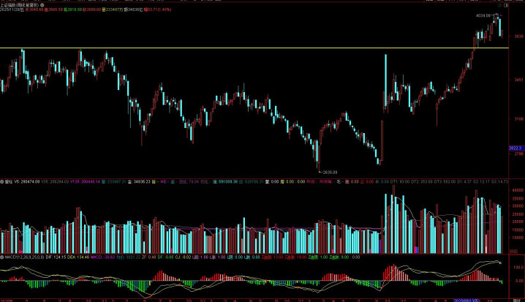Click the small red box icon in volume panel corner
Image resolution: width=525 pixels, height=302 pixels.
513,251
